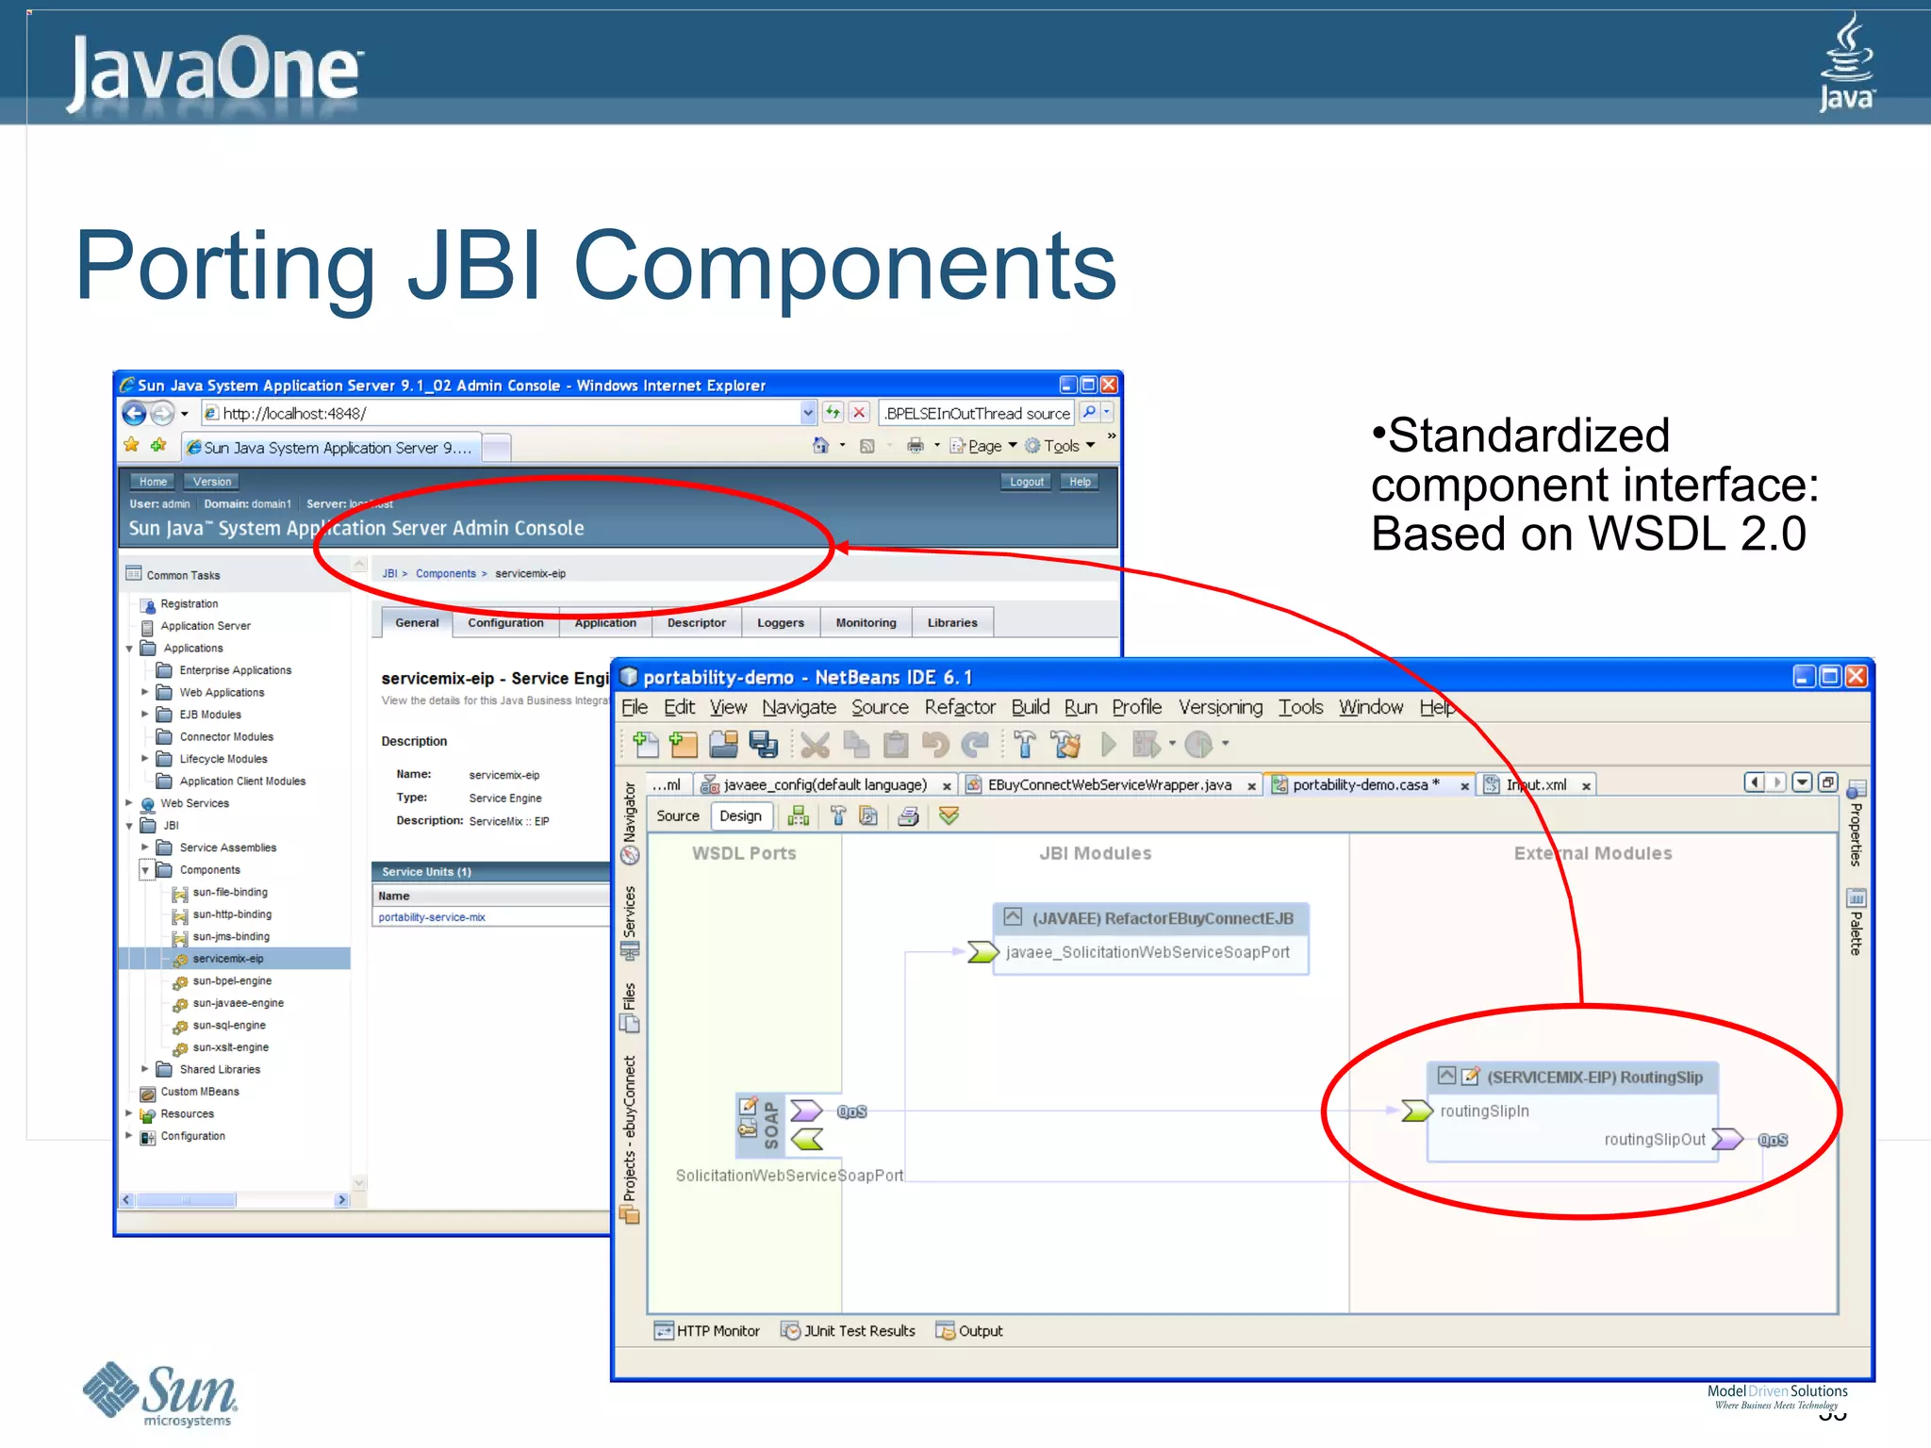Collapse the Applications tree node
The height and width of the screenshot is (1448, 1931).
click(x=129, y=649)
